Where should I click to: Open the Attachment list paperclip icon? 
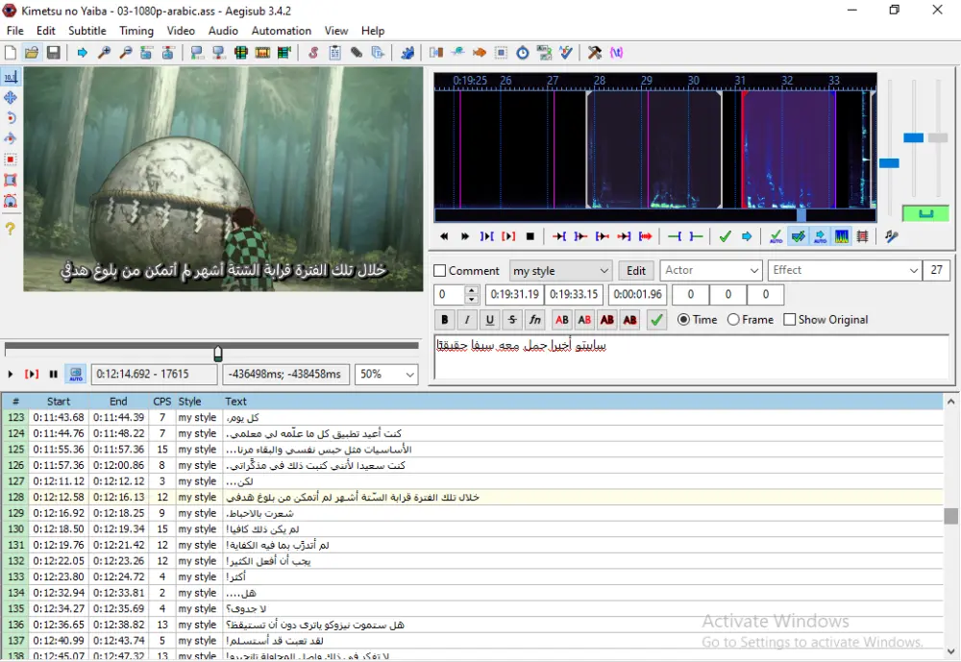[357, 53]
